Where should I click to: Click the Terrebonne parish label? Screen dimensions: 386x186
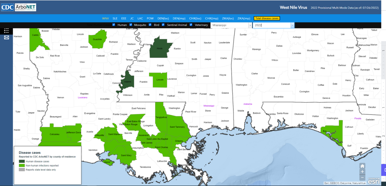[x=145, y=167]
